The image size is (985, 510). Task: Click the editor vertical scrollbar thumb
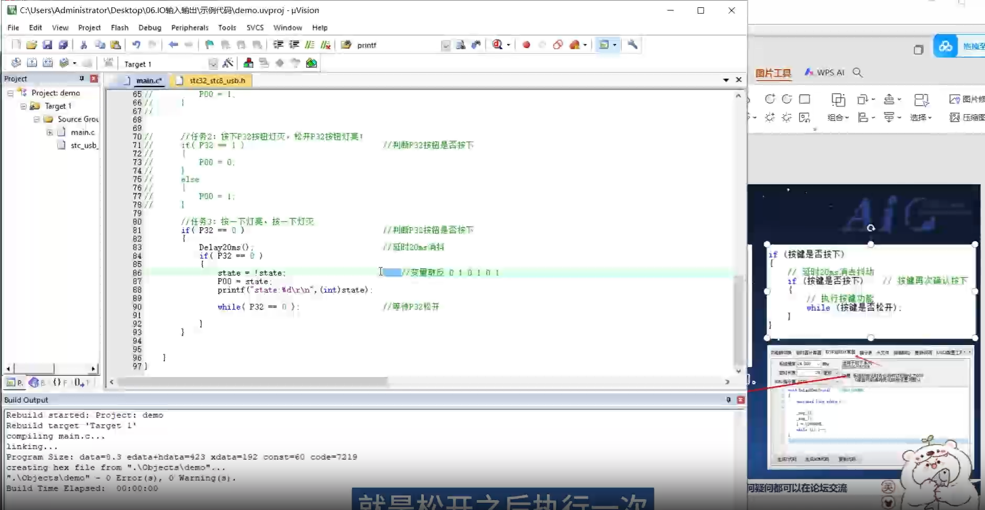click(x=738, y=320)
